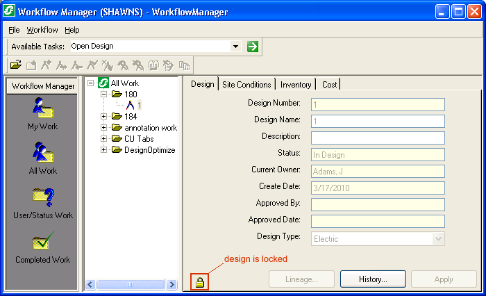
Task: Switch to the Site Conditions tab
Action: tap(246, 84)
